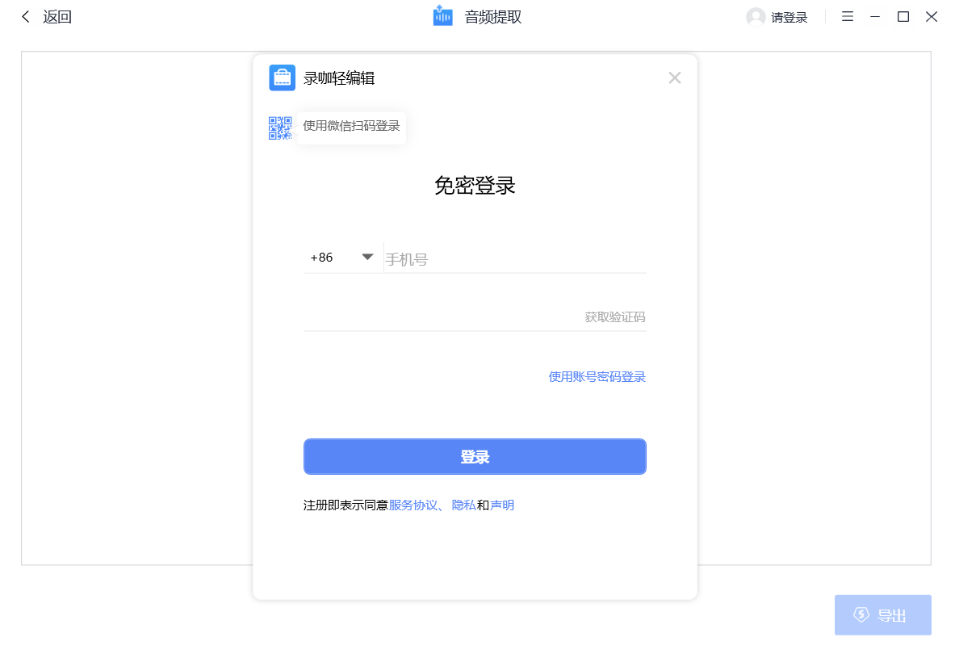
Task: Close the login dialog with its X icon
Action: click(x=675, y=78)
